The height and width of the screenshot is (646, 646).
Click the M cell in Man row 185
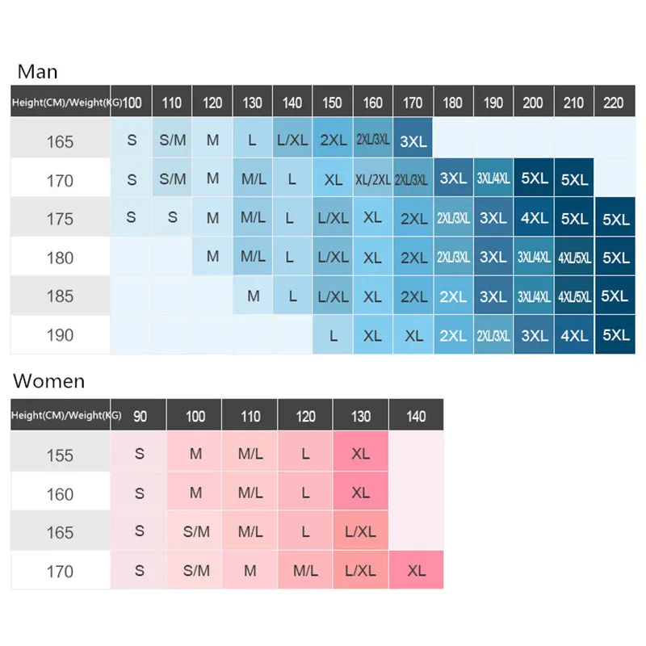coord(253,296)
